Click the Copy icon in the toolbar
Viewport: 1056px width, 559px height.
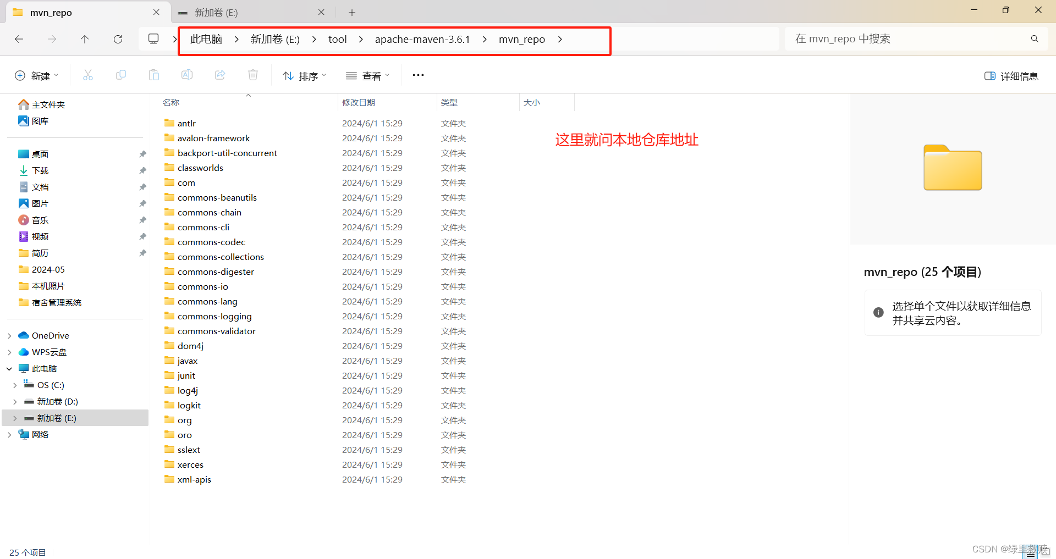pyautogui.click(x=121, y=75)
